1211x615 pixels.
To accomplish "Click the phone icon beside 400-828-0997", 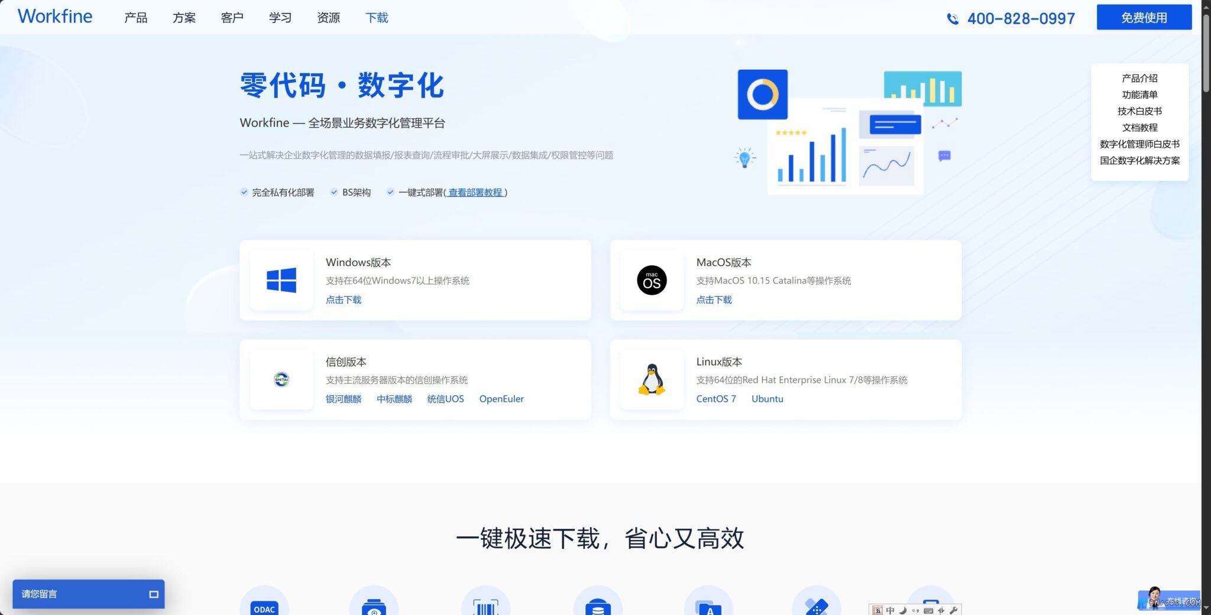I will click(953, 19).
